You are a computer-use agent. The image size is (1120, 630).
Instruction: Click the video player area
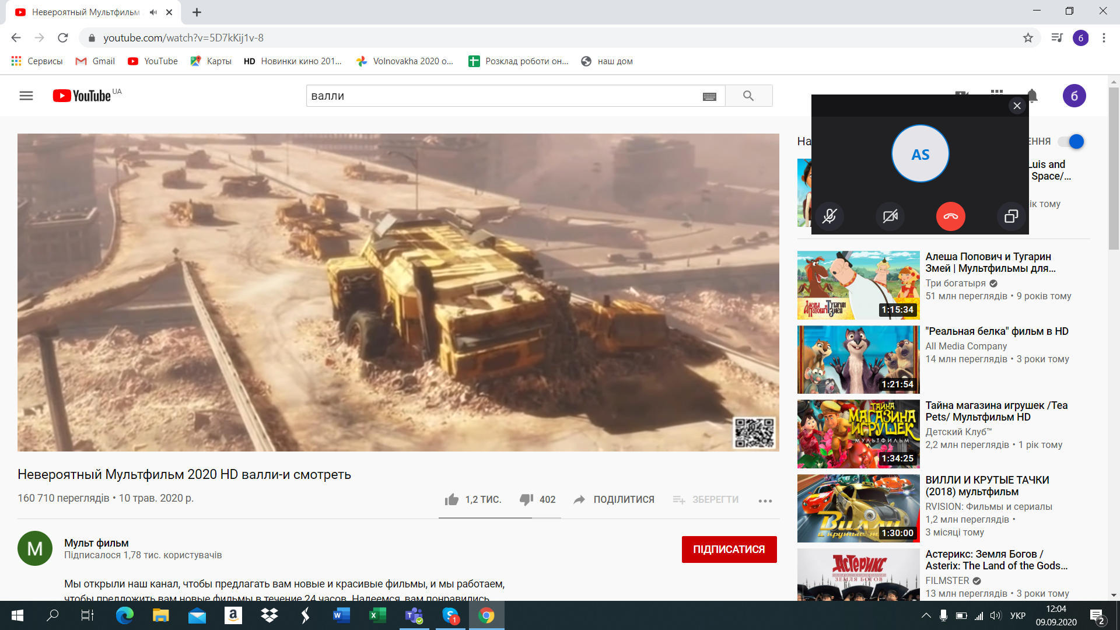click(x=398, y=292)
